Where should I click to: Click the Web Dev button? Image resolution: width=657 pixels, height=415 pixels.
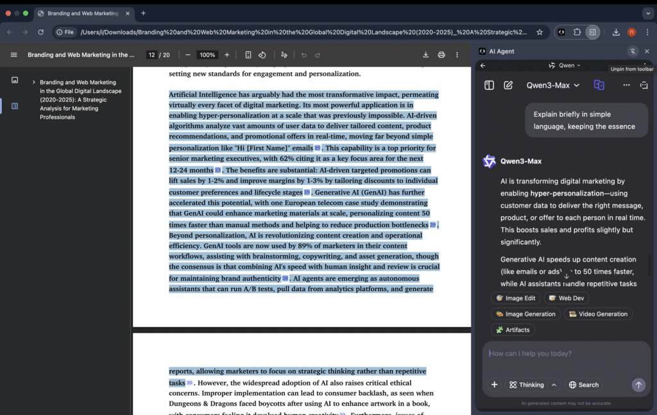point(567,298)
